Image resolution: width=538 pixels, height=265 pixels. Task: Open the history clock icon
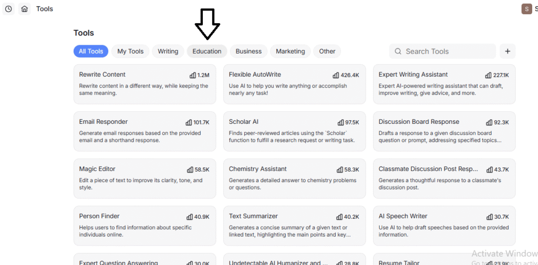8,9
